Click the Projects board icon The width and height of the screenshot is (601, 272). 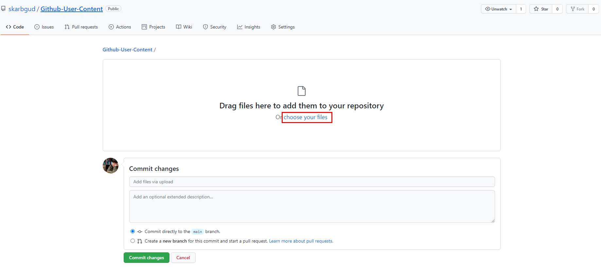144,27
